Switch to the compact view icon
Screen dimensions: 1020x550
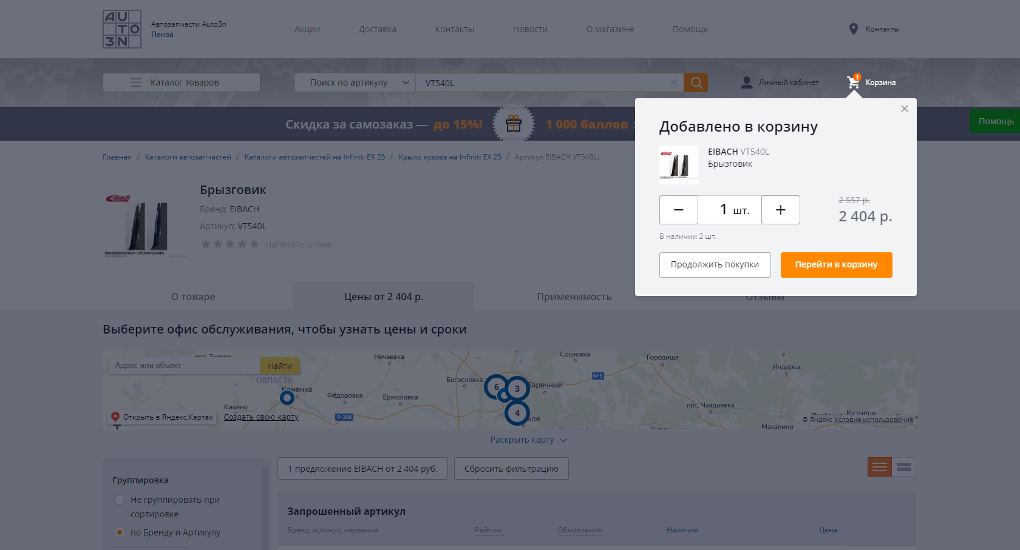tap(904, 467)
